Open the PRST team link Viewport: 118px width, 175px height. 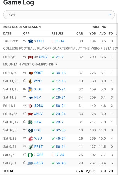pyautogui.click(x=38, y=147)
